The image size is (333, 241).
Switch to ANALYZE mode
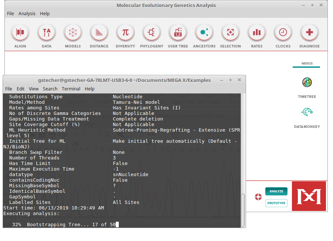pyautogui.click(x=276, y=191)
